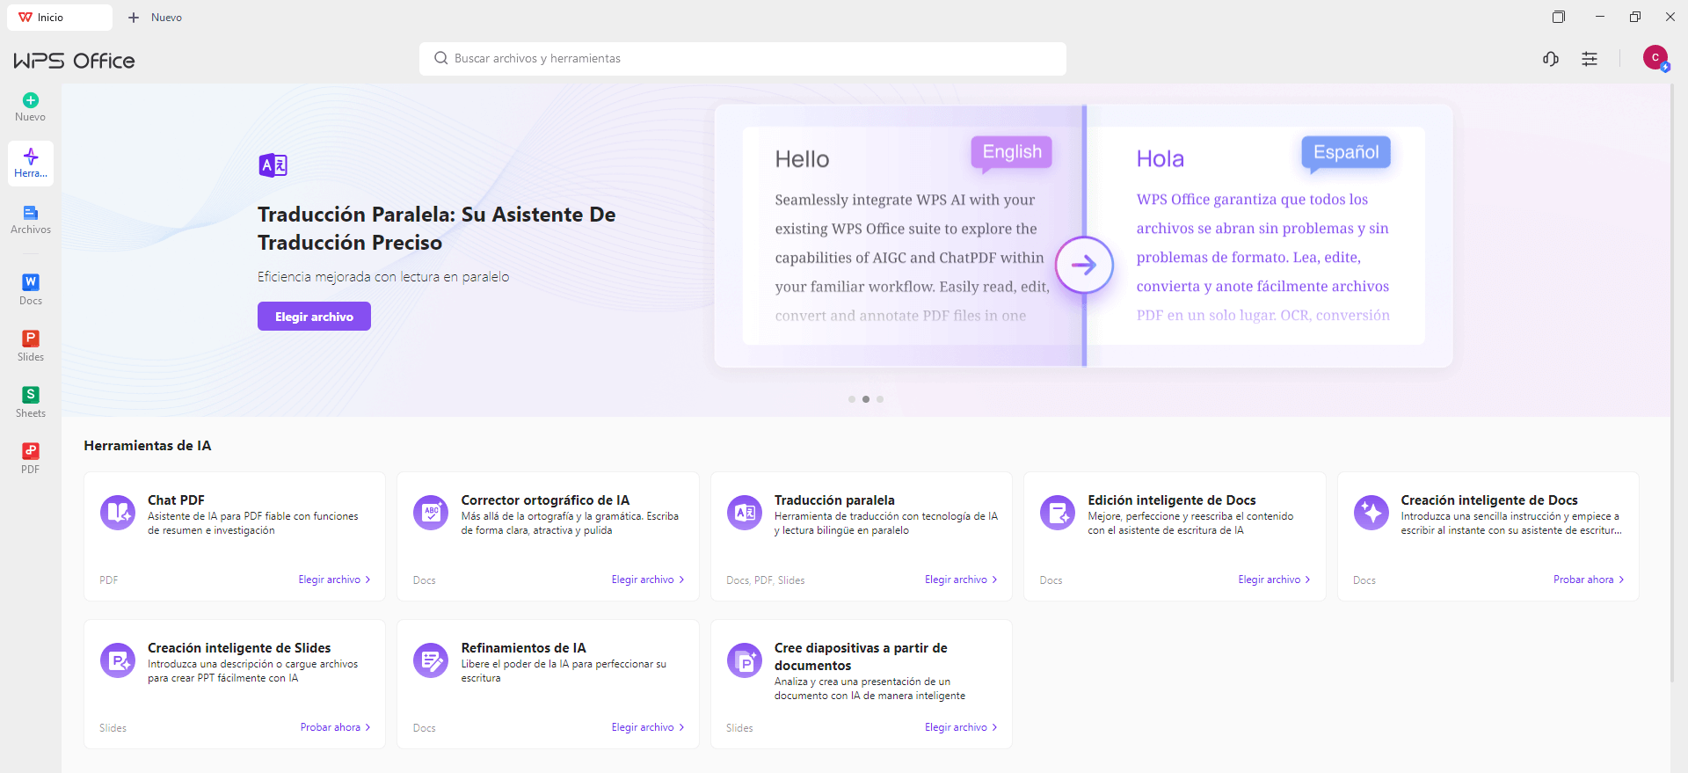Click the window layout icon in title bar

[1559, 17]
